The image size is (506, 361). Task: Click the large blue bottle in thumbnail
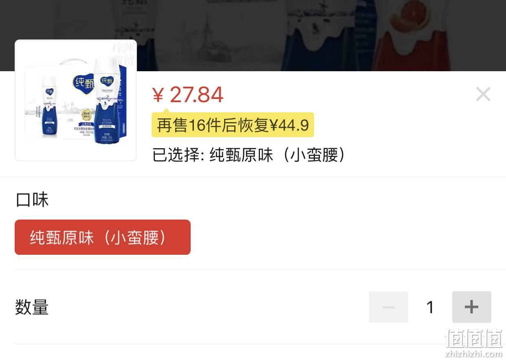pyautogui.click(x=108, y=101)
